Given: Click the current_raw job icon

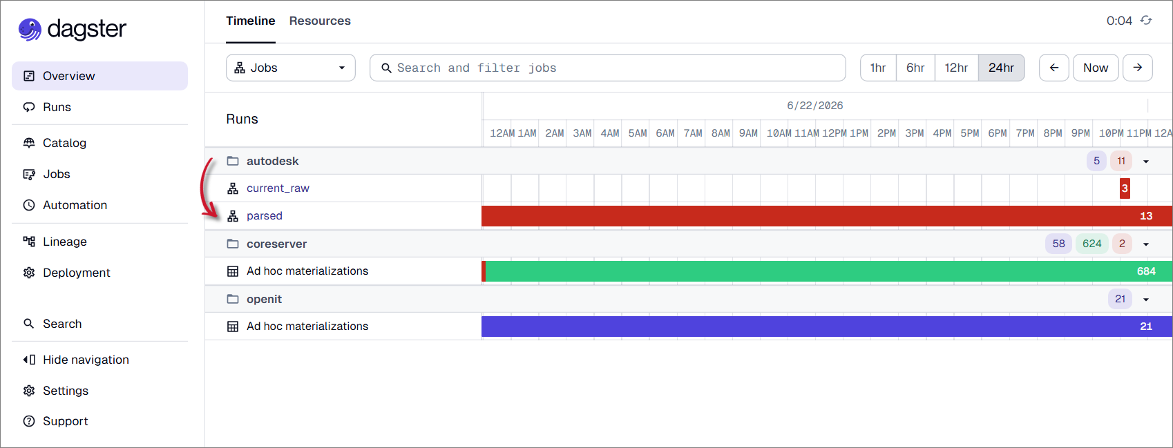Looking at the screenshot, I should 233,188.
